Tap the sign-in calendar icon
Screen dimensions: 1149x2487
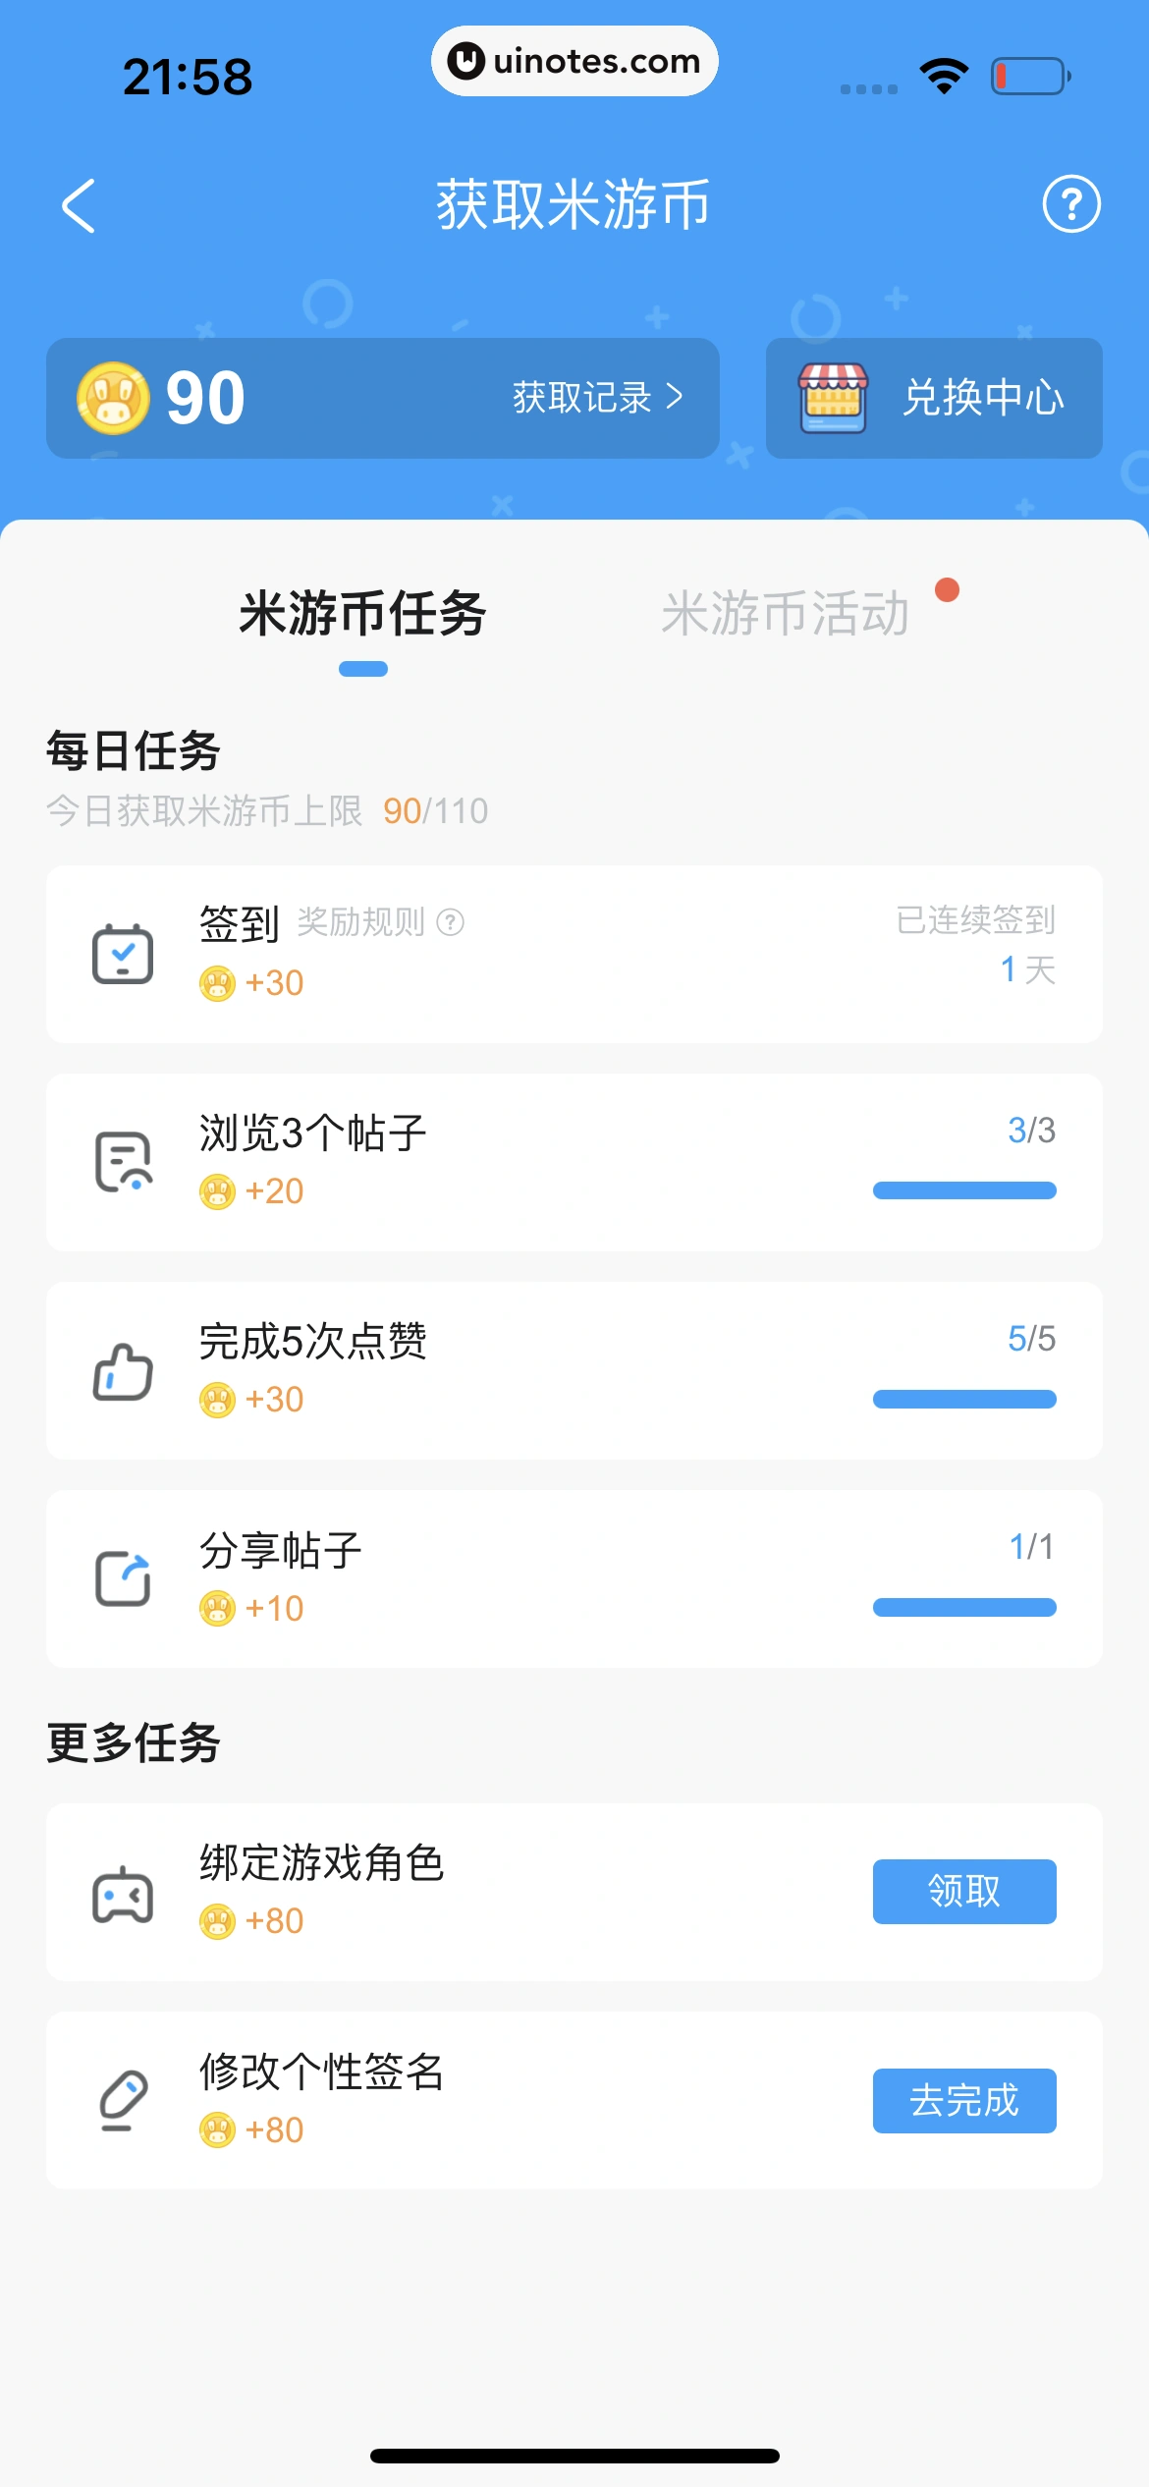[x=123, y=954]
